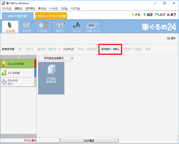Click the 削除 delete toolbar item
Viewport: 179px width, 144px height.
click(42, 49)
